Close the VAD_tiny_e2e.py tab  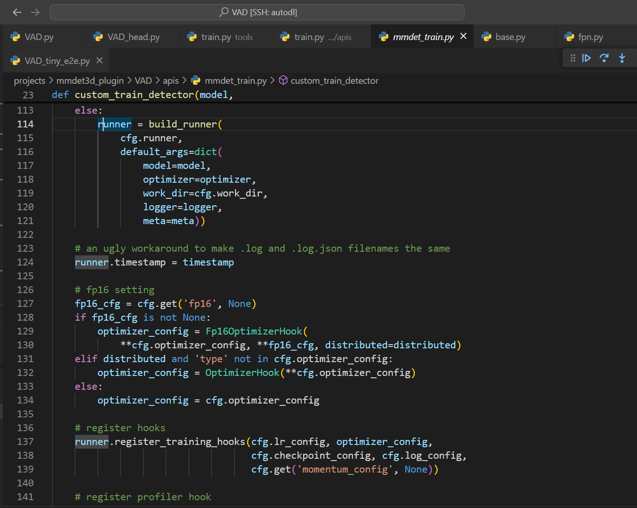(x=99, y=61)
